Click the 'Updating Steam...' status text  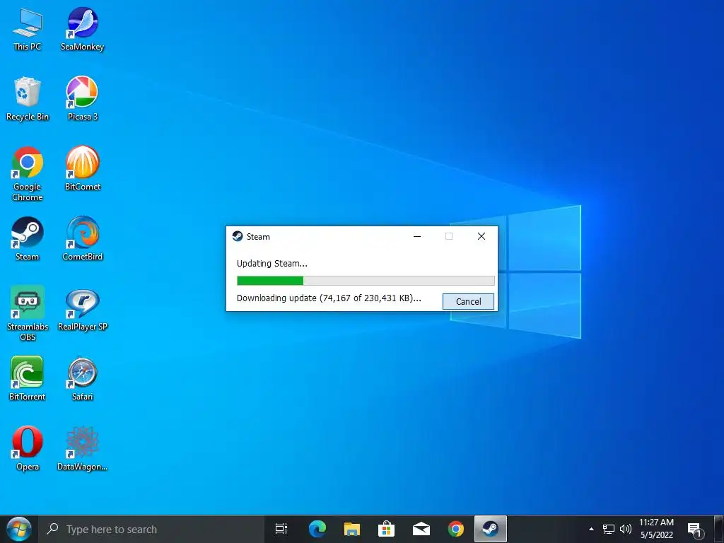(272, 264)
